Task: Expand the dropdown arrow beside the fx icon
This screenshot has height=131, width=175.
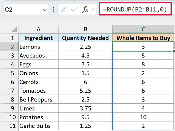Action: [x=93, y=10]
